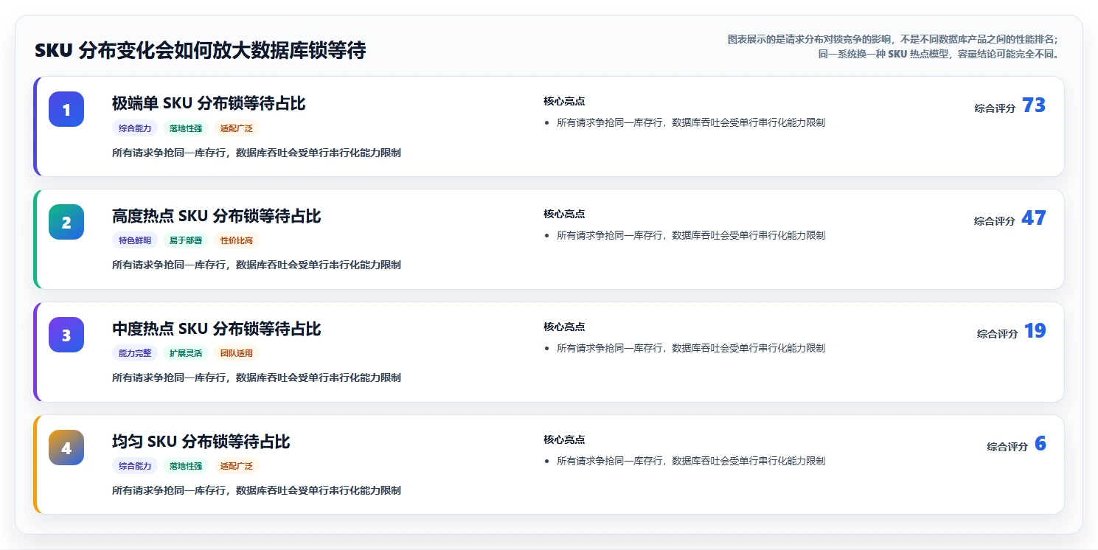Select the 落地性强 tag in 均匀 SKU card
The height and width of the screenshot is (550, 1098).
[x=186, y=466]
